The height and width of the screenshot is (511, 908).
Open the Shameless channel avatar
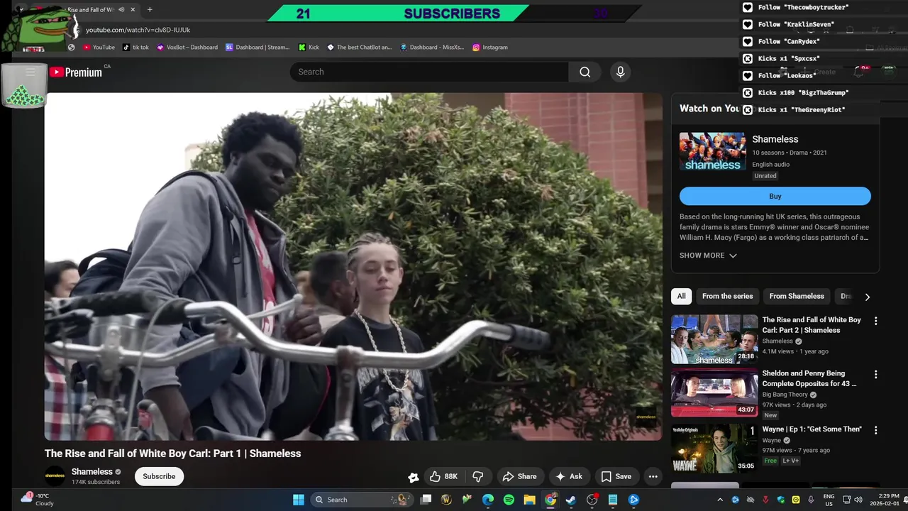pos(55,476)
